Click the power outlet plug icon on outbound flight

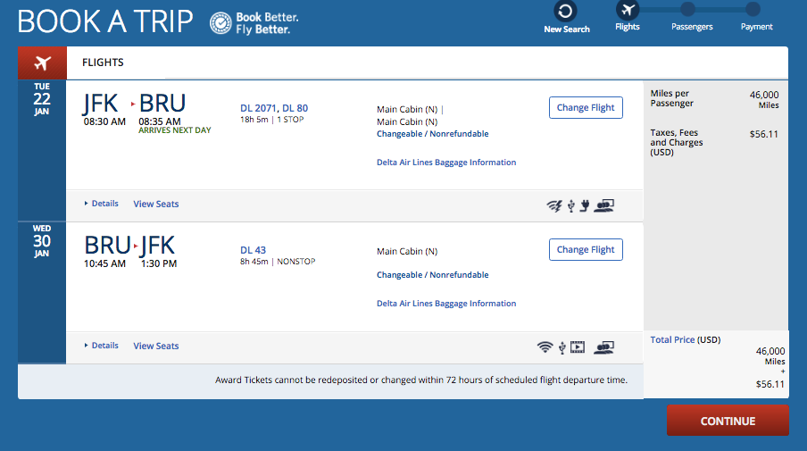pos(585,205)
